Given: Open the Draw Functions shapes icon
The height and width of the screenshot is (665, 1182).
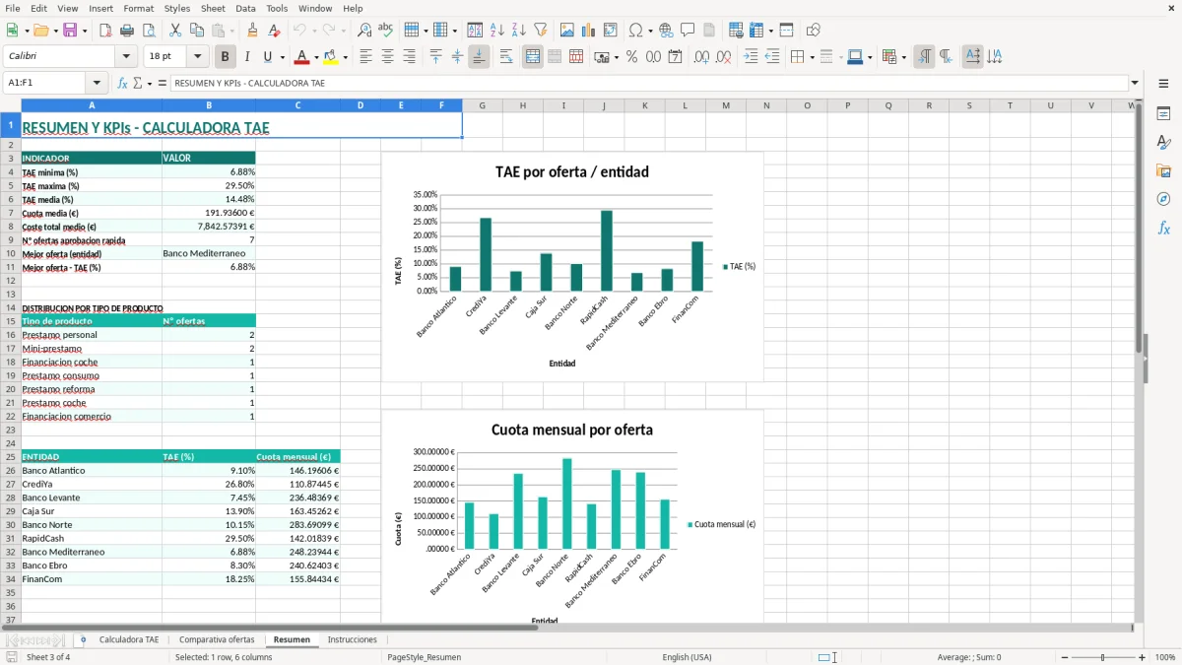Looking at the screenshot, I should (x=814, y=31).
